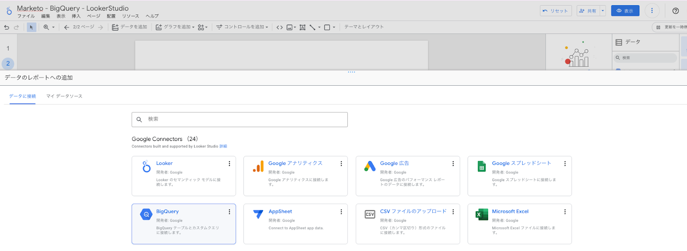Open the zoom level dropdown arrow
Screen dimensions: 687x251
tap(53, 27)
